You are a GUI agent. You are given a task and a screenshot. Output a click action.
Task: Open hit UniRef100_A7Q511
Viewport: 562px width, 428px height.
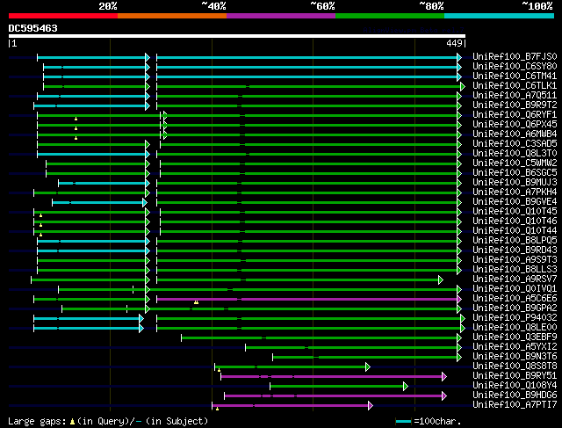[515, 96]
